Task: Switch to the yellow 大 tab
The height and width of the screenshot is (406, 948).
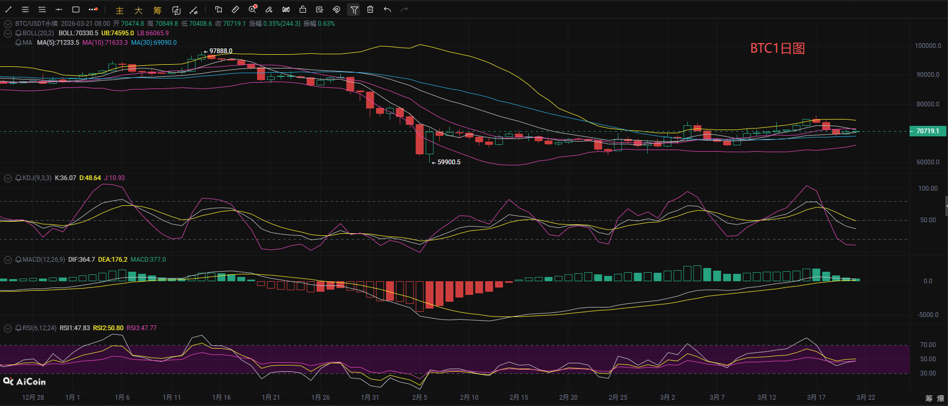Action: click(139, 11)
